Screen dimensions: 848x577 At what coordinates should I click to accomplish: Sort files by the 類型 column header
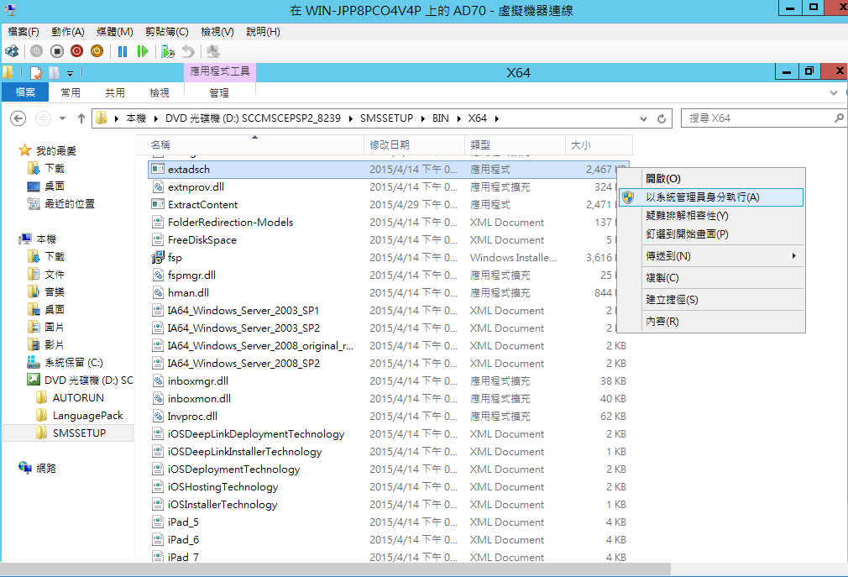(515, 145)
